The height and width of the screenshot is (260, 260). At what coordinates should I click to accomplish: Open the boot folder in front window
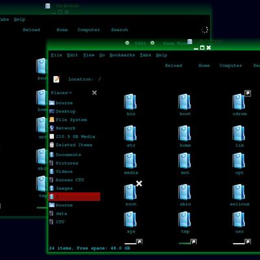185,101
